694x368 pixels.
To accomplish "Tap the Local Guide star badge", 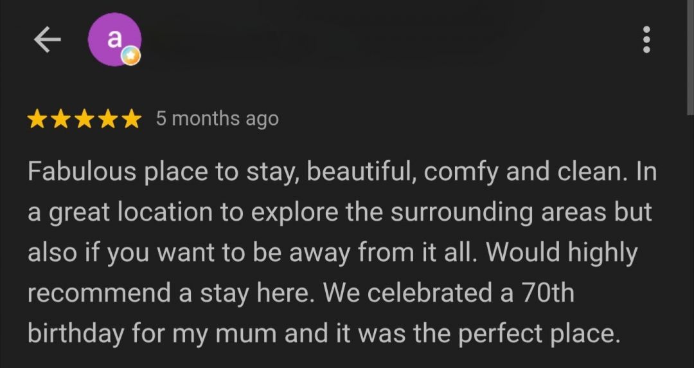I will (x=131, y=56).
